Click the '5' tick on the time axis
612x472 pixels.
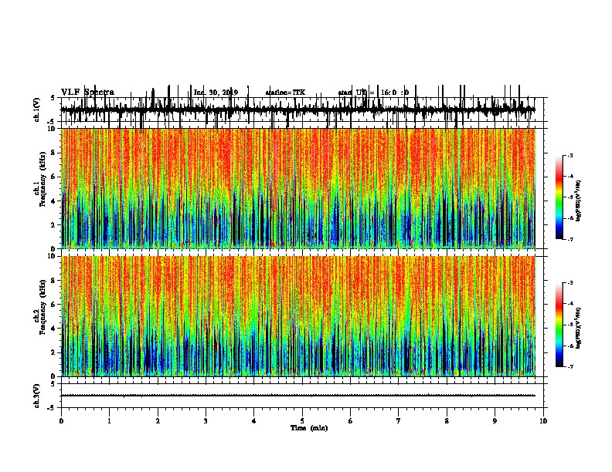302,421
